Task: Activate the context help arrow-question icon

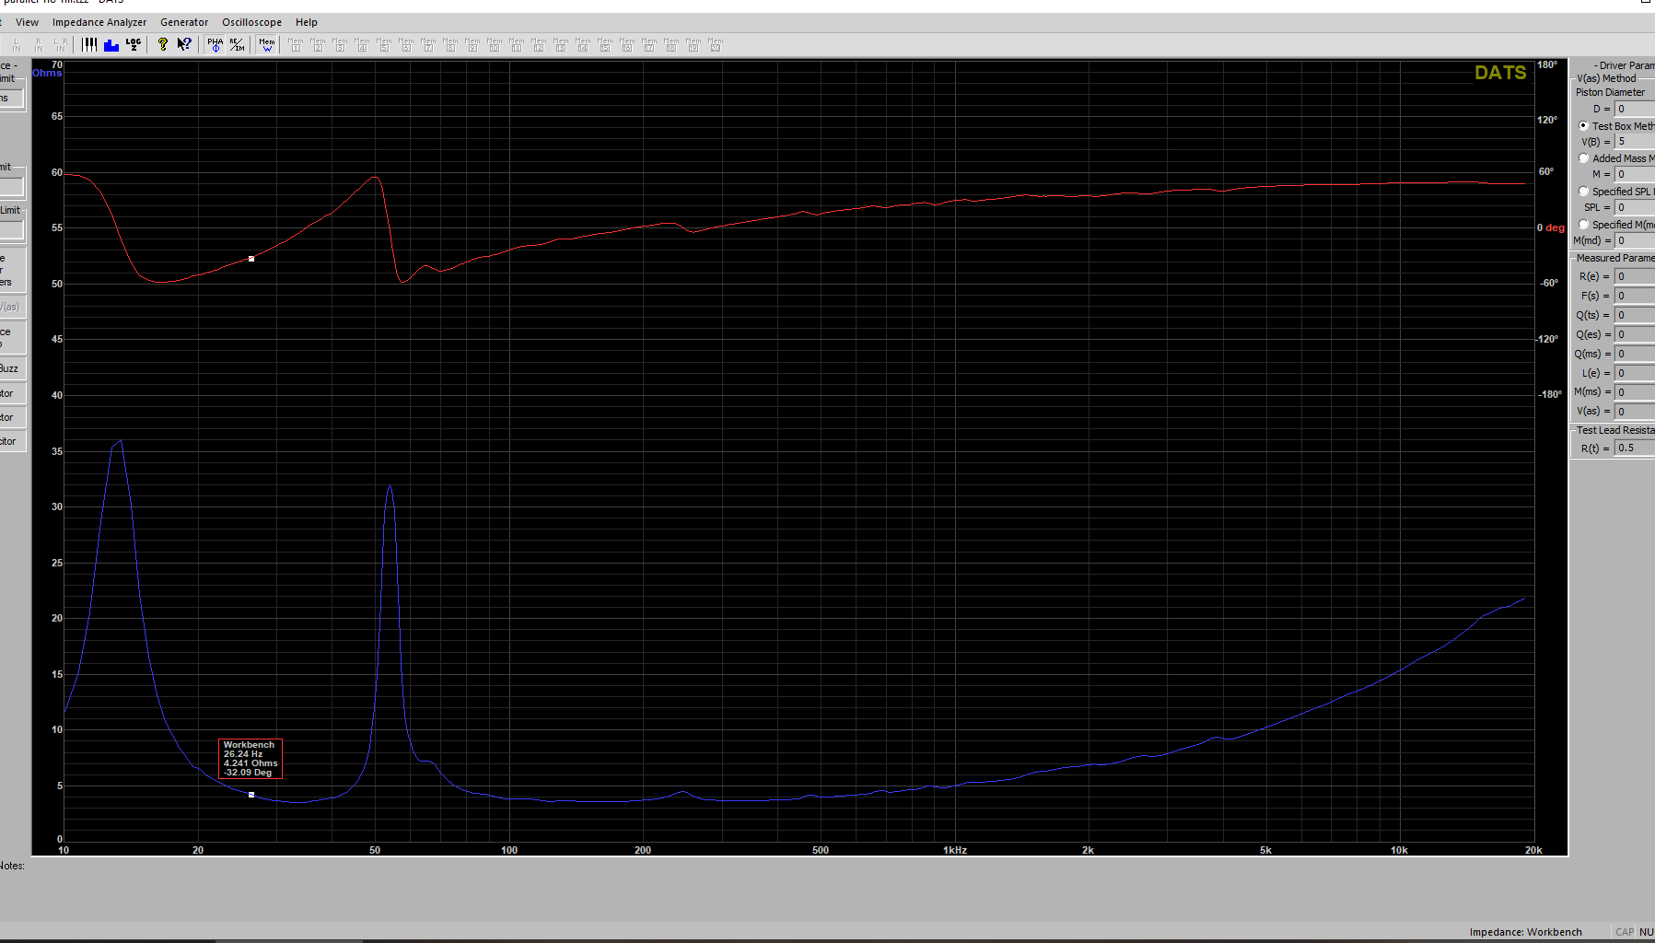Action: [x=185, y=44]
